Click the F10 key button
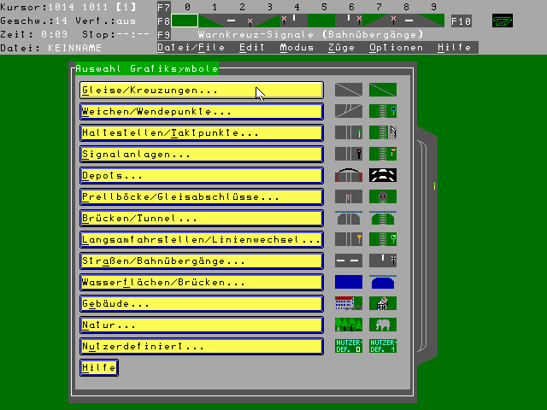 461,20
